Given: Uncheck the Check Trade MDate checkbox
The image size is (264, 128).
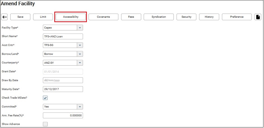Looking at the screenshot, I should click(x=45, y=98).
